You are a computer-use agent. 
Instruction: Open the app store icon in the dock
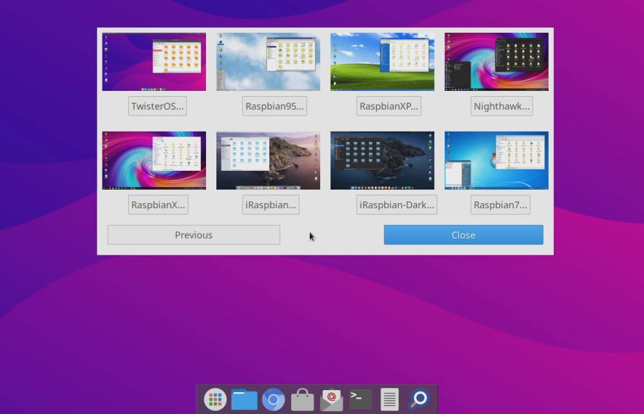[302, 399]
